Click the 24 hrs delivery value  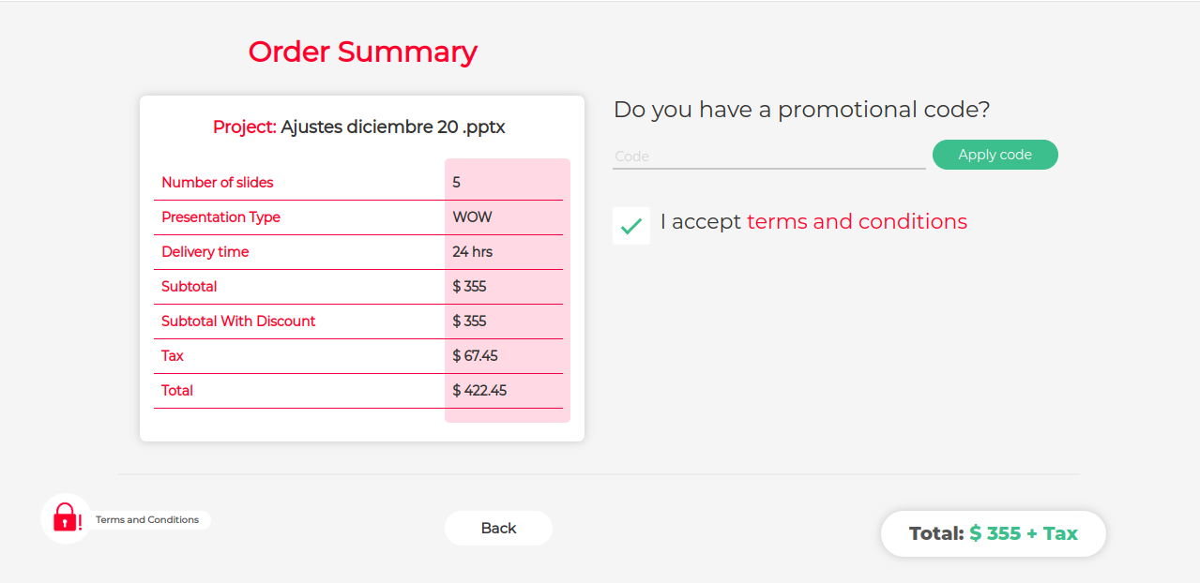472,252
